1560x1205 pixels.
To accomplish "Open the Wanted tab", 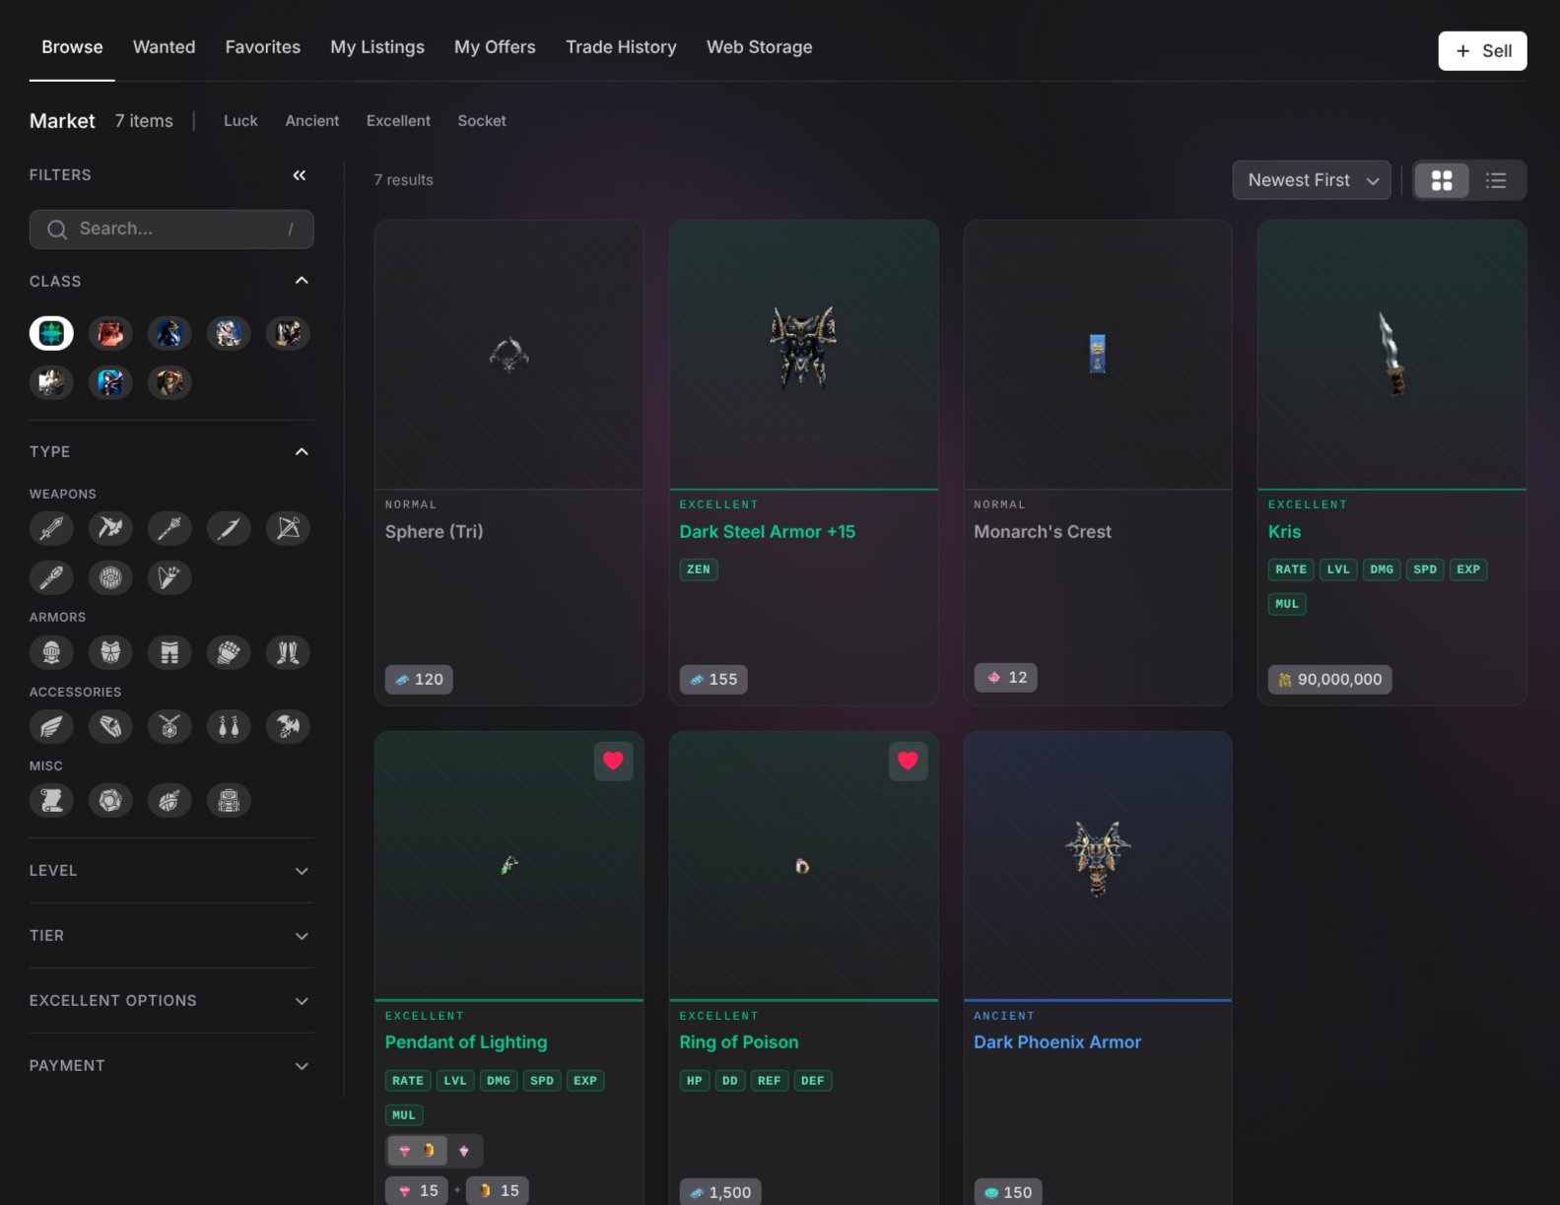I will 165,47.
